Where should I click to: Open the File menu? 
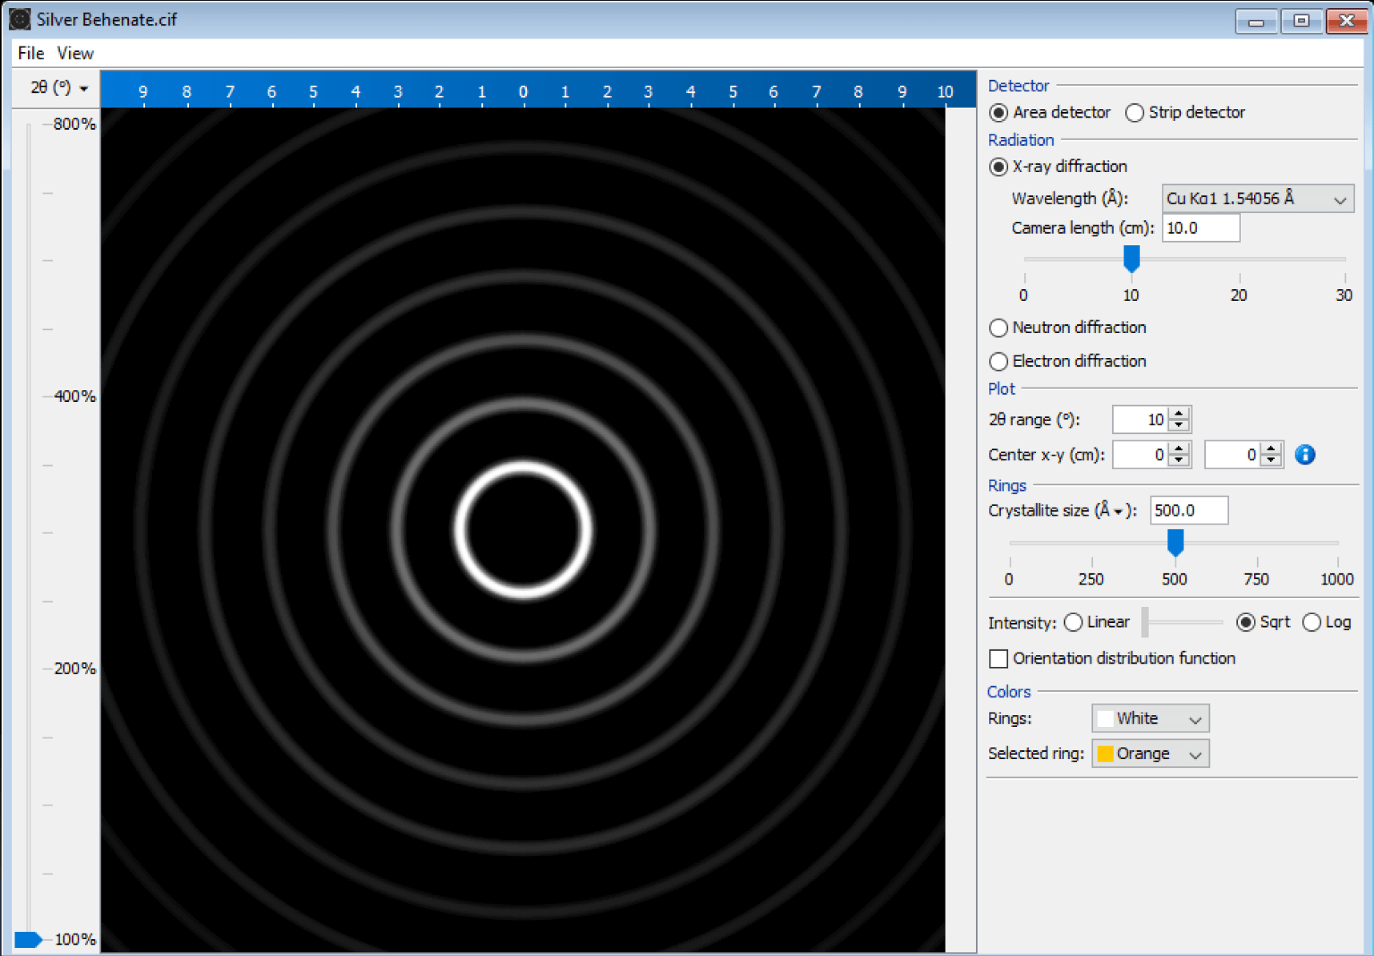pyautogui.click(x=30, y=53)
